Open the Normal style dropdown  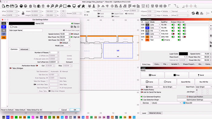180,11
